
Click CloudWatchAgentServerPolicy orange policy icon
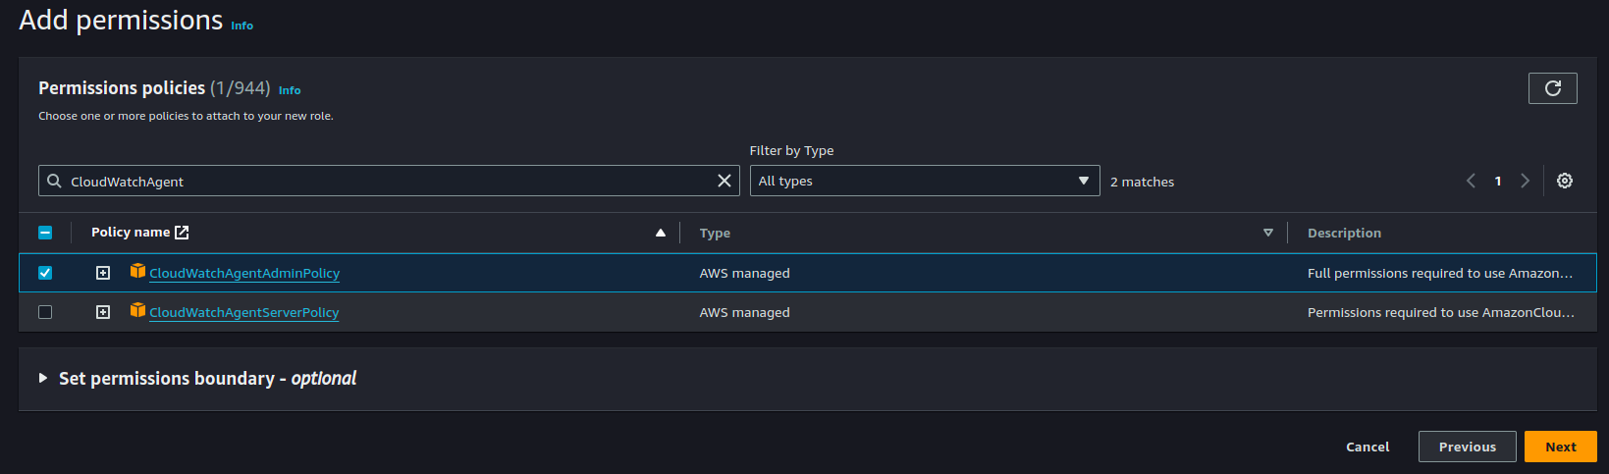click(137, 310)
